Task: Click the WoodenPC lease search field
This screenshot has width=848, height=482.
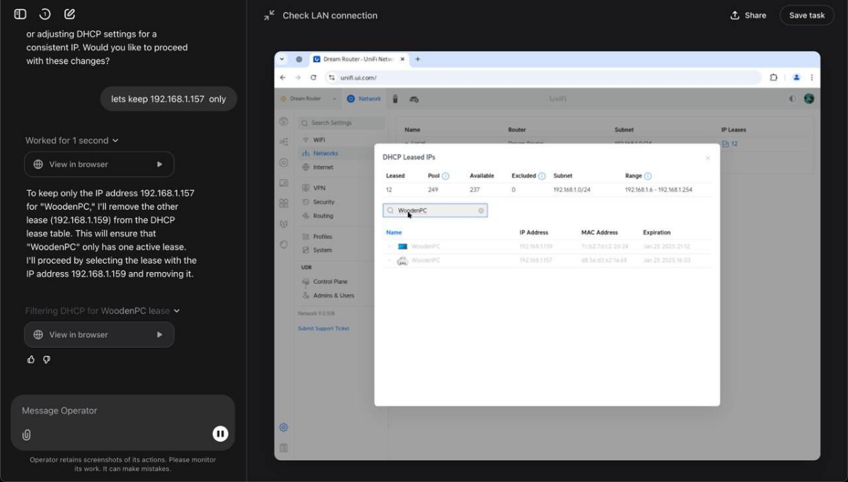Action: [x=436, y=211]
